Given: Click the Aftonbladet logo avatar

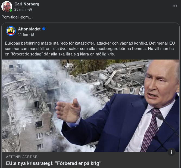Looking at the screenshot, I should [11, 31].
